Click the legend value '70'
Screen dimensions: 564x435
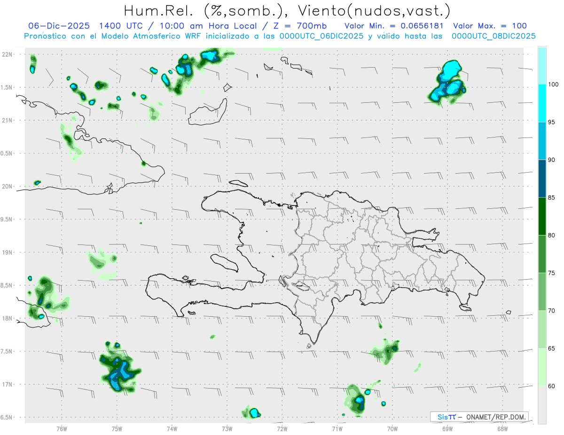552,311
